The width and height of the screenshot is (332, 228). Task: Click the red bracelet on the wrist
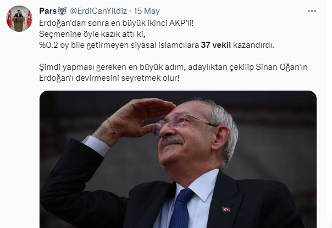[x=113, y=129]
